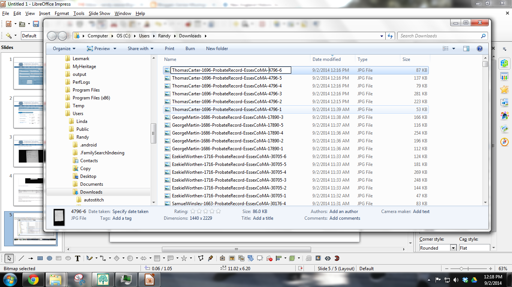Open the Stars shapes dropdown arrow

click(191, 258)
